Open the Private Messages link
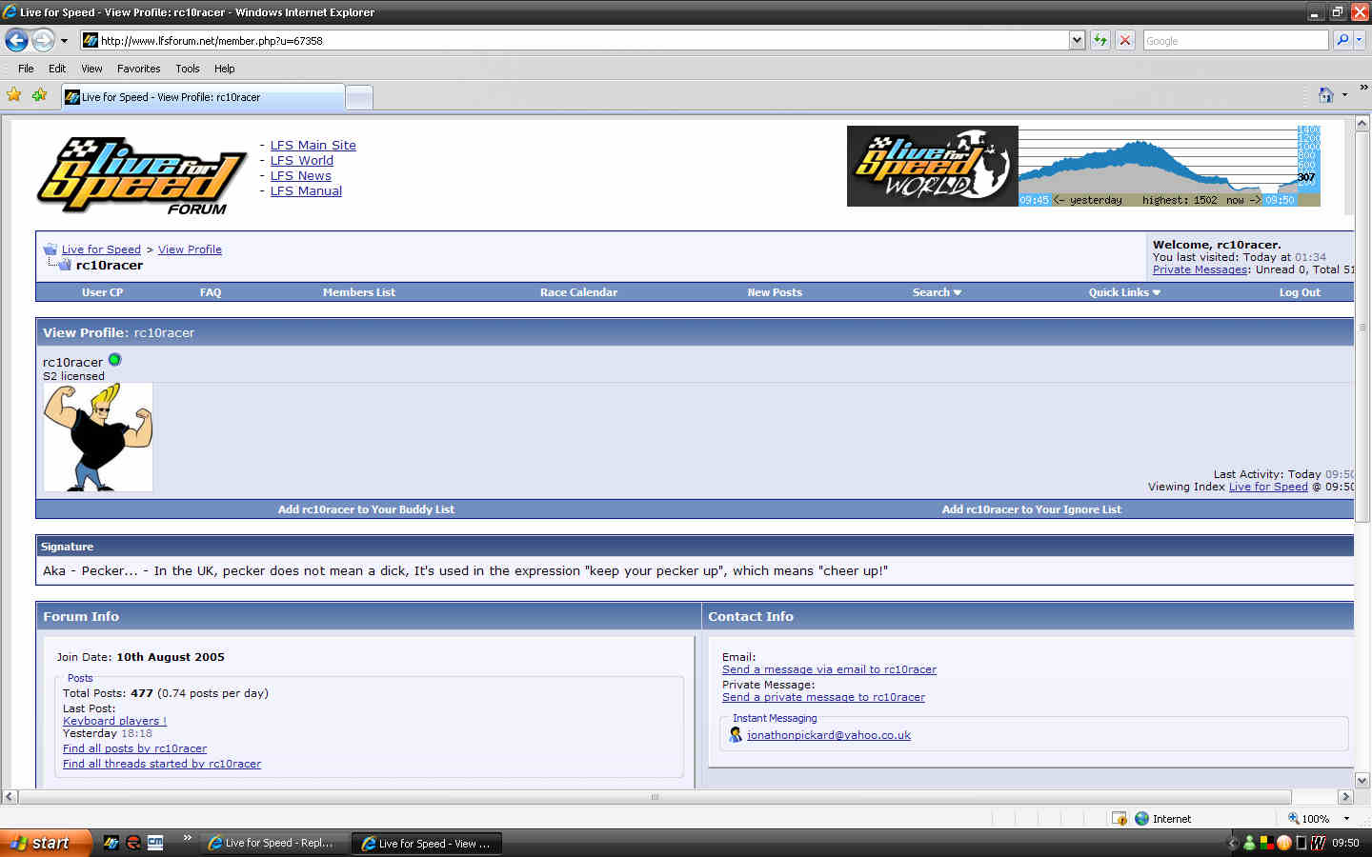The height and width of the screenshot is (857, 1372). pyautogui.click(x=1200, y=269)
